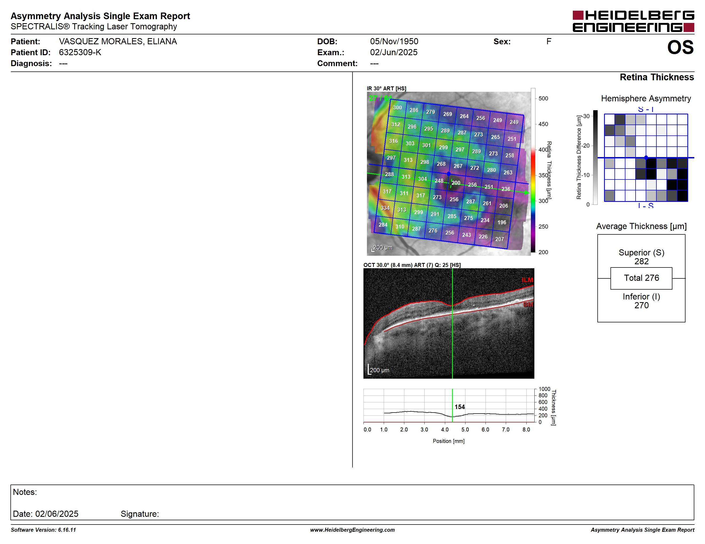The width and height of the screenshot is (705, 544).
Task: Click the blue center dot on asymmetry grid
Action: coord(646,158)
